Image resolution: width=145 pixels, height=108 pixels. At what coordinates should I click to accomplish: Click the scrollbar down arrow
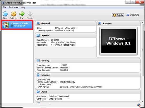[x=143, y=101]
